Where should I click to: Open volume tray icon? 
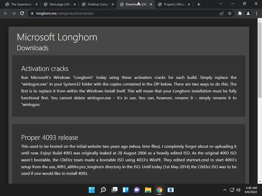click(238, 190)
